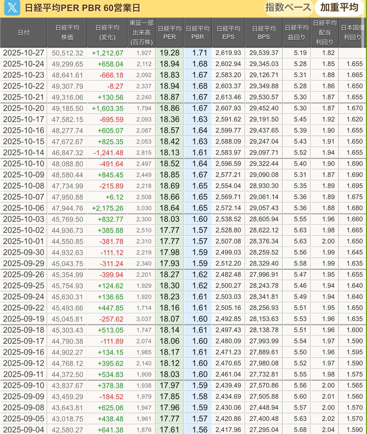The width and height of the screenshot is (367, 434).
Task: Select the PBR value 1.71
Action: click(199, 53)
